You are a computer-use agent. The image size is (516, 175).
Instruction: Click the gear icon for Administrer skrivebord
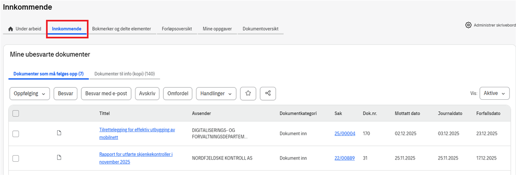tap(468, 25)
